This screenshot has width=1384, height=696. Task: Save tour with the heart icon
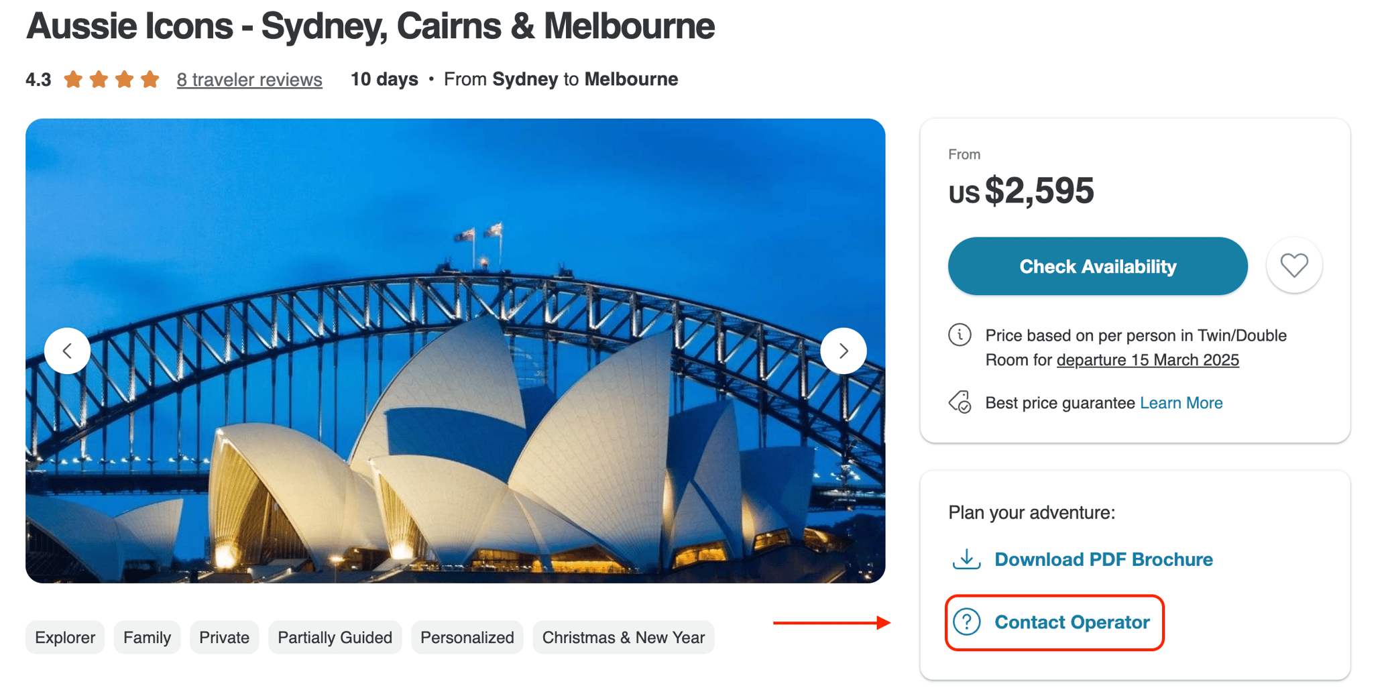click(1293, 266)
